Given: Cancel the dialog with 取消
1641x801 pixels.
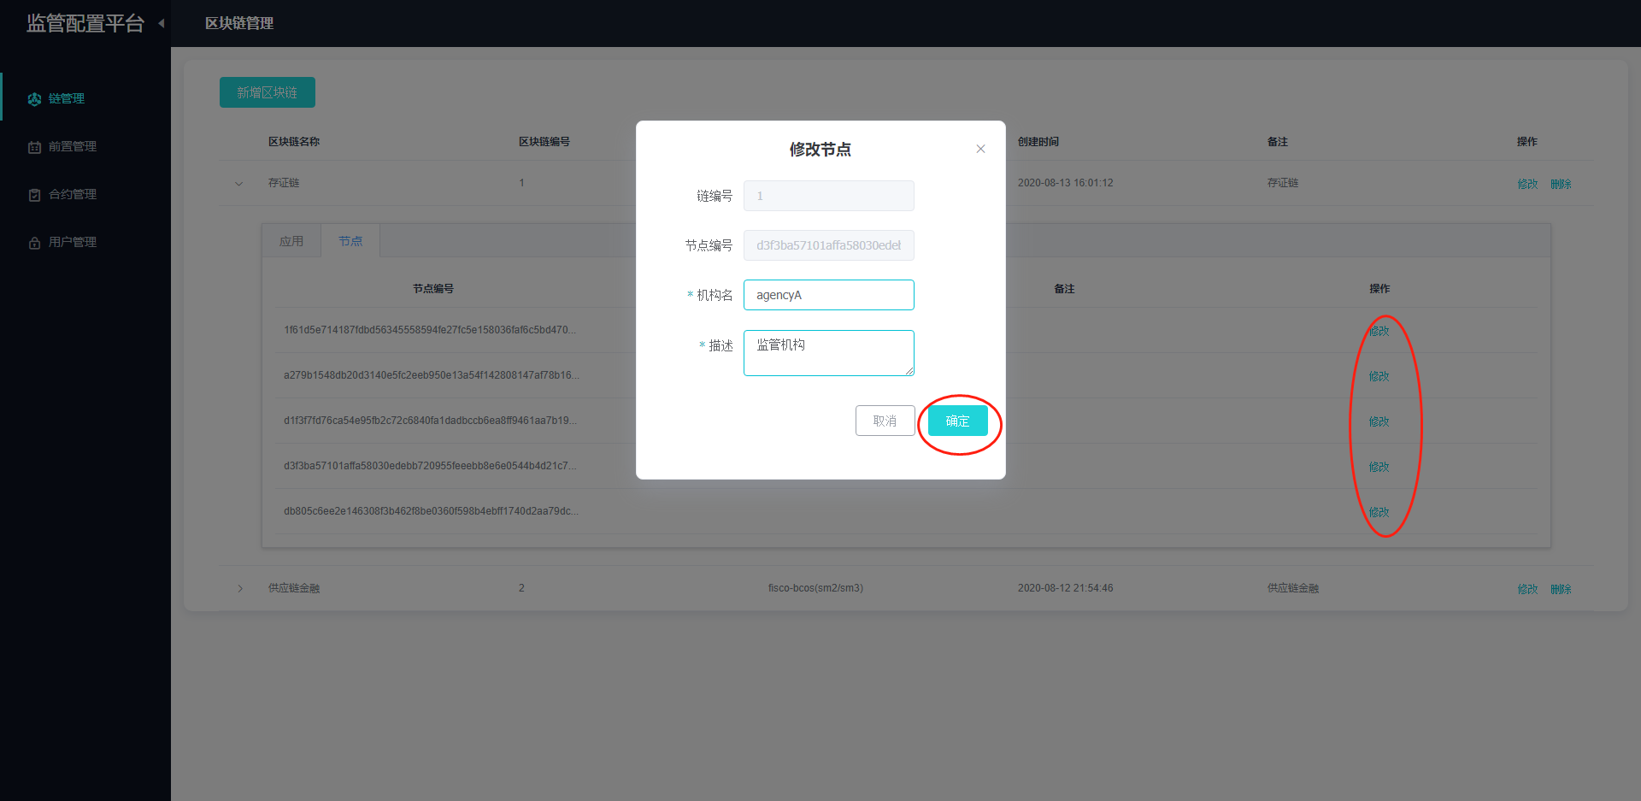Looking at the screenshot, I should pyautogui.click(x=885, y=421).
